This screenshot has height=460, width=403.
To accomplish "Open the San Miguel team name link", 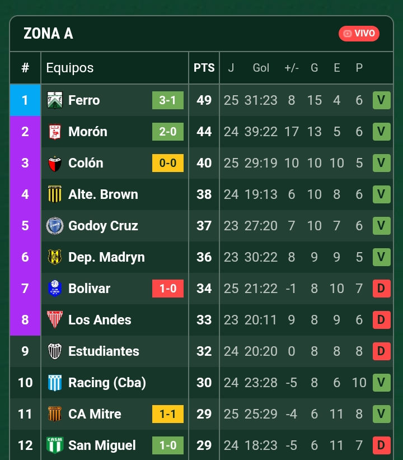I will (102, 445).
